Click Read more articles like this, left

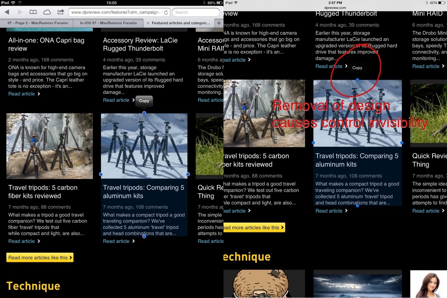(40, 257)
